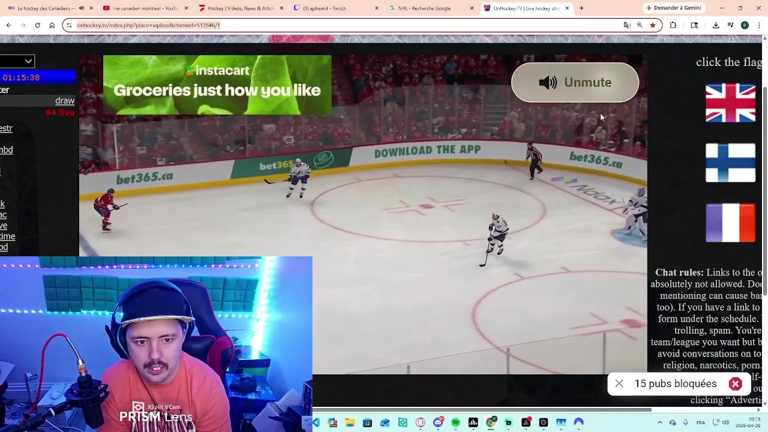View site information icon in address bar
The height and width of the screenshot is (432, 768).
[x=69, y=25]
